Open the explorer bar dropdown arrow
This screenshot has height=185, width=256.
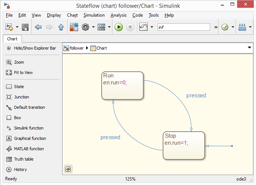click(249, 47)
